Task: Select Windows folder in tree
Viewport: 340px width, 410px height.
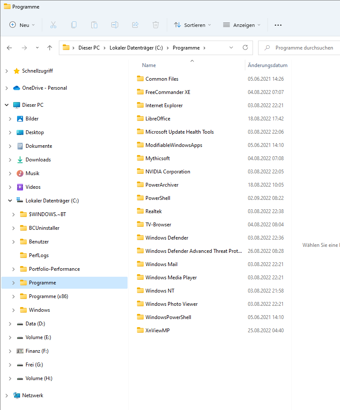Action: [39, 310]
